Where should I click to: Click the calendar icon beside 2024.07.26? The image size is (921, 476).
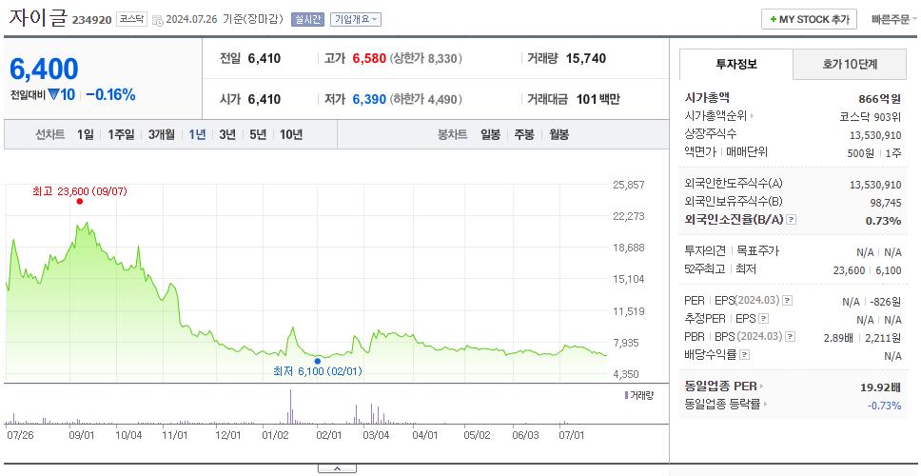157,20
